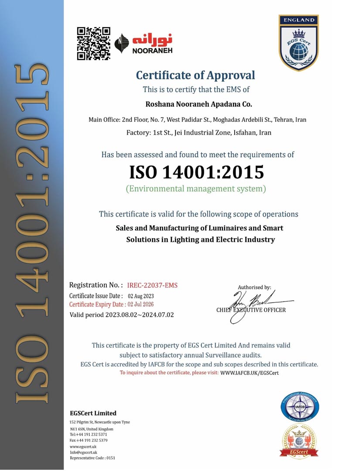Click the 'Has been assessed and found' line
Screen dimensions: 349x474
(x=198, y=155)
